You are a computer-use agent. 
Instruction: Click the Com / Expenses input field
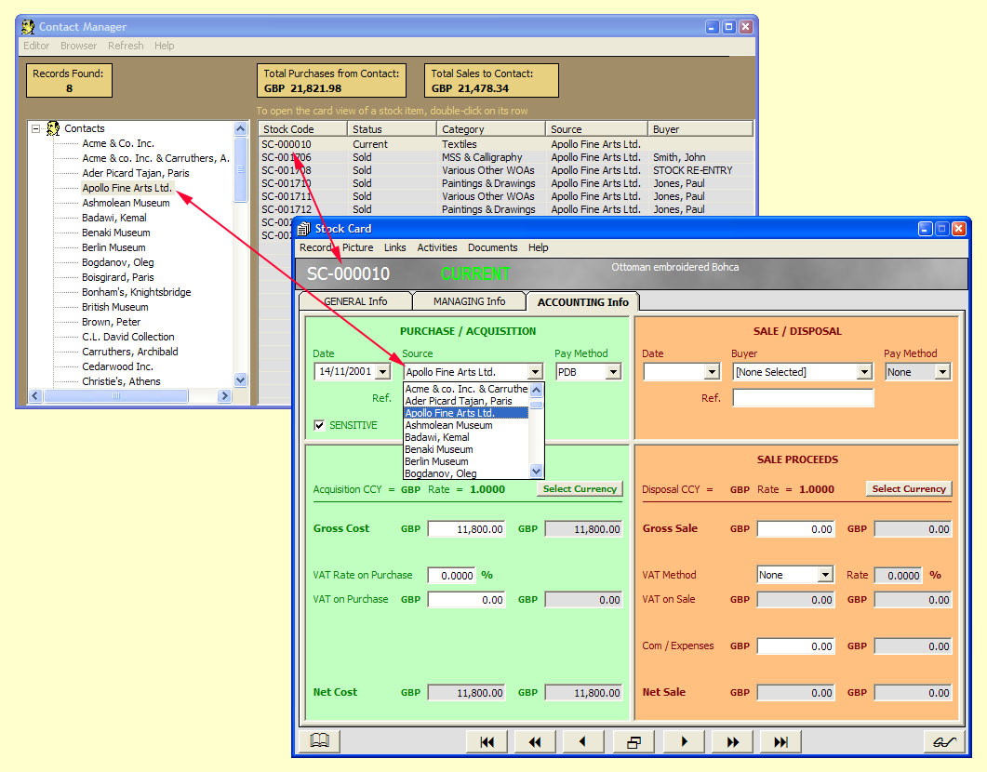[x=795, y=646]
